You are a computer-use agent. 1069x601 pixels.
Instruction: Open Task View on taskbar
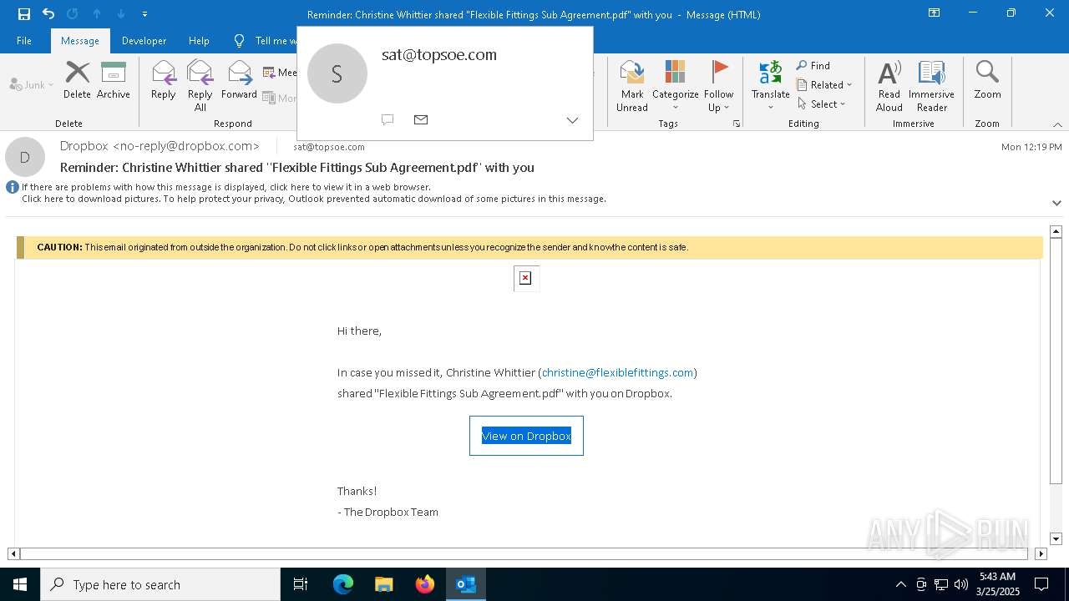point(301,584)
